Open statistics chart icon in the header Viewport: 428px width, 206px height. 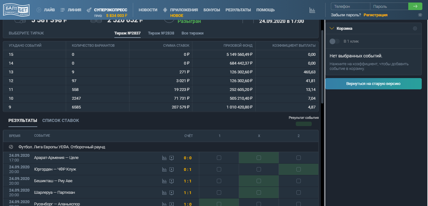[x=312, y=10]
